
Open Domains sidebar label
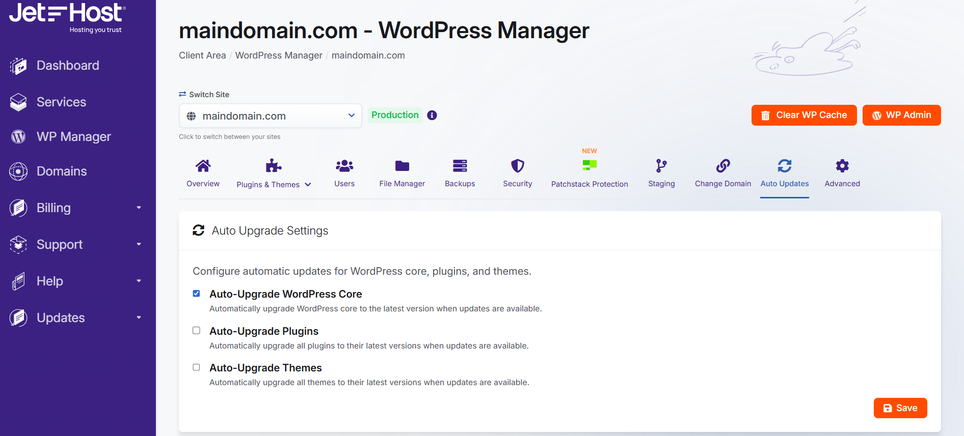(62, 171)
